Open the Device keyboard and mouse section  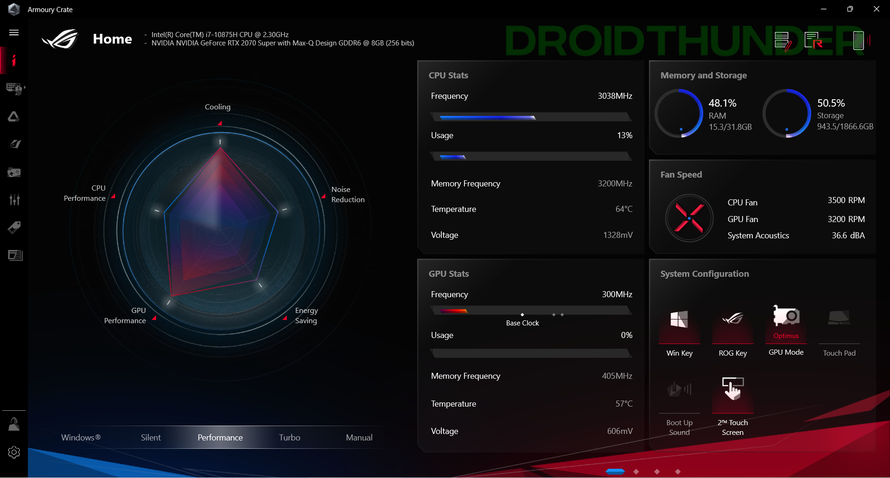(14, 88)
